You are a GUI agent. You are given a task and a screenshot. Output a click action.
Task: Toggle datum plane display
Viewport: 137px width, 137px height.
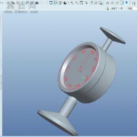[134, 3]
